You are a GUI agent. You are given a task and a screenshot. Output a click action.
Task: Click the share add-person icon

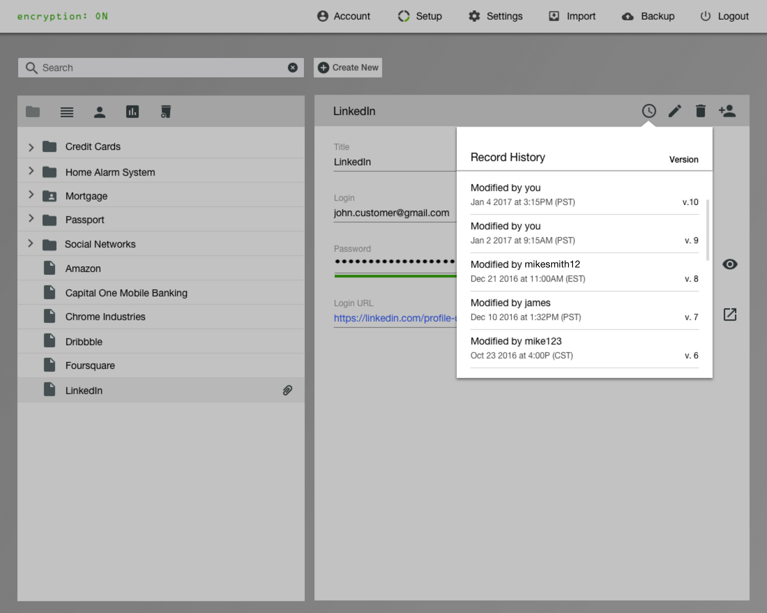727,111
